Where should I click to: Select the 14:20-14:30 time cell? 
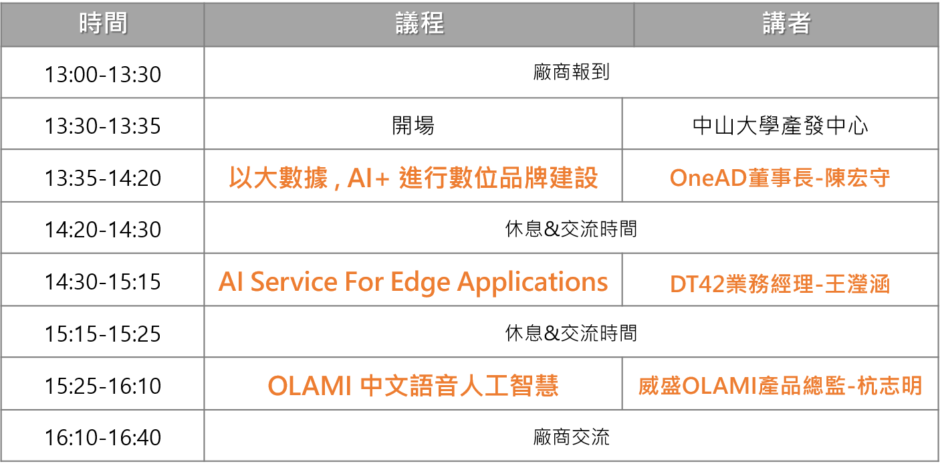103,229
